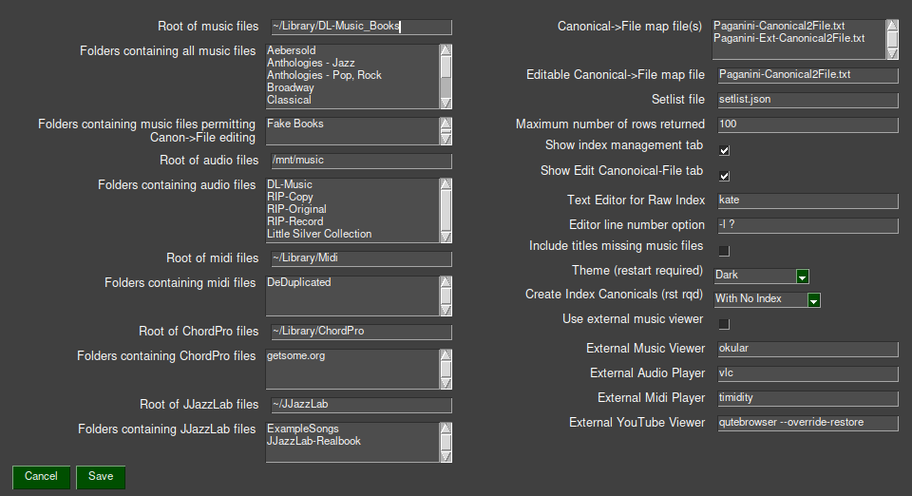Select Broadway in music folders list
Viewport: 912px width, 496px height.
pyautogui.click(x=291, y=87)
